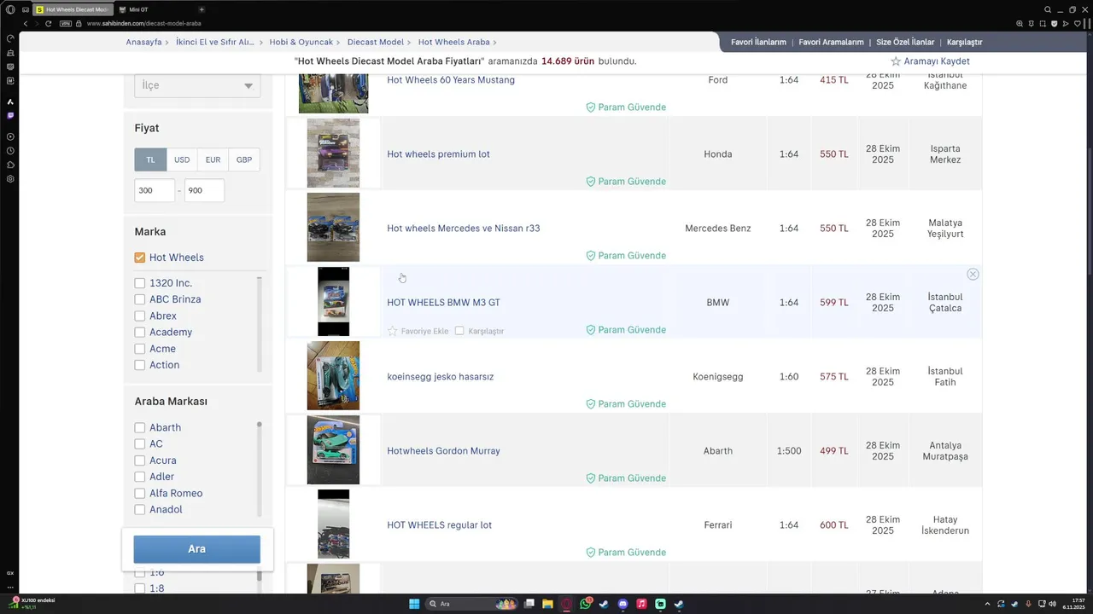Open Hot Wheels 60 Years Mustang listing
Viewport: 1093px width, 614px height.
coord(451,80)
